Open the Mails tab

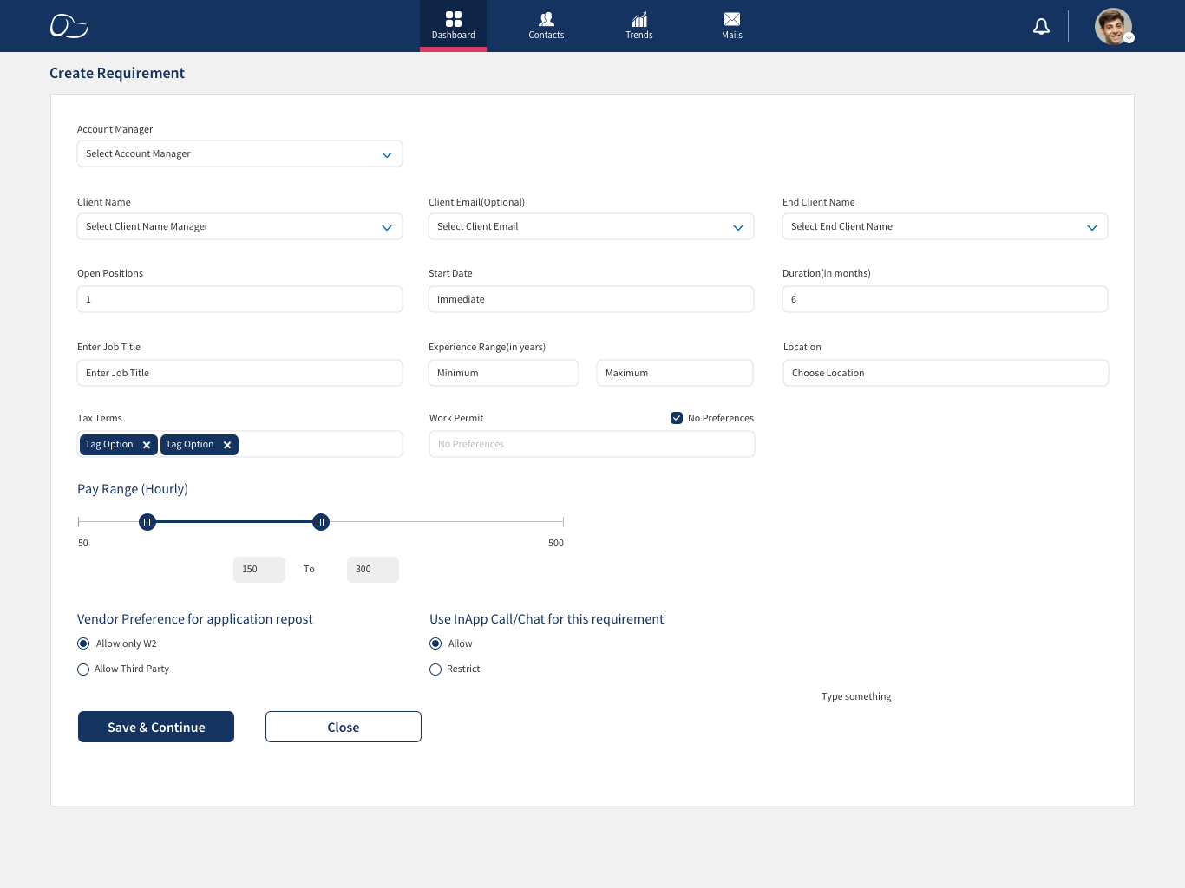click(x=732, y=26)
